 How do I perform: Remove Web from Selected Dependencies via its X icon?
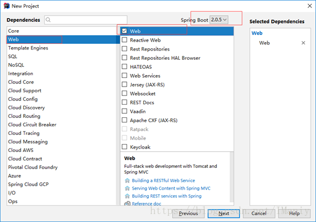(303, 43)
